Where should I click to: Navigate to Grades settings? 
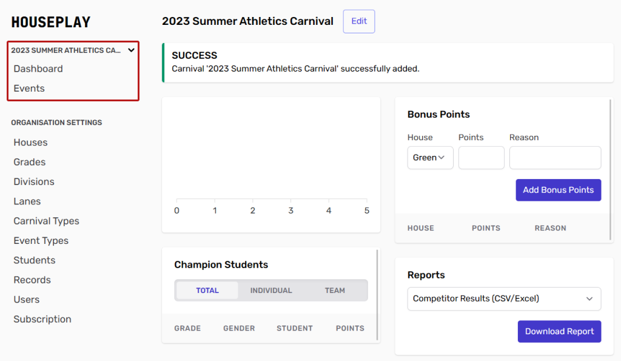pos(30,162)
